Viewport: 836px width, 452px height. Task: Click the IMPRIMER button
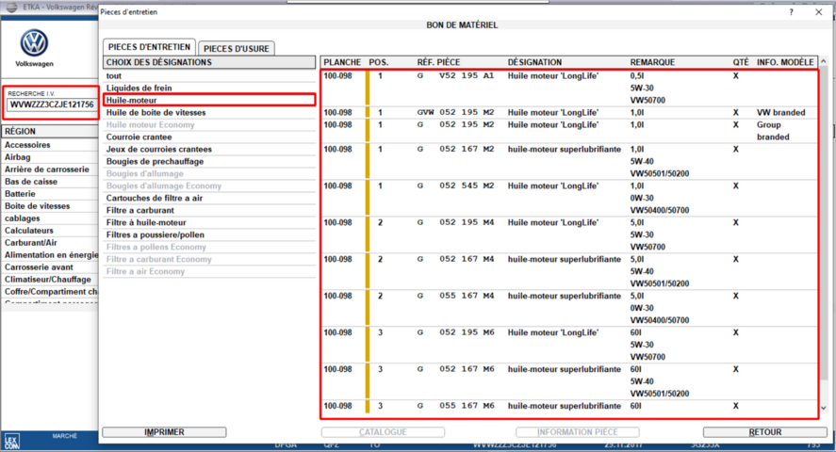[164, 432]
